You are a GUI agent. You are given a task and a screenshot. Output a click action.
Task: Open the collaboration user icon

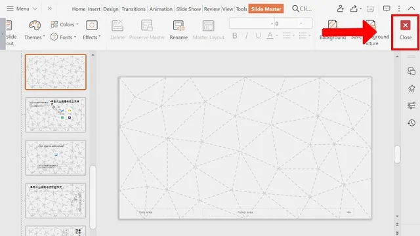pos(340,9)
